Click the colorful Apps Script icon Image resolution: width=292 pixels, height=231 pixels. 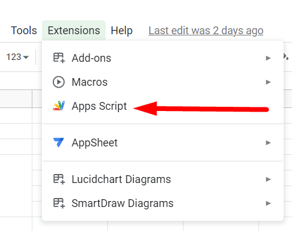(x=59, y=106)
